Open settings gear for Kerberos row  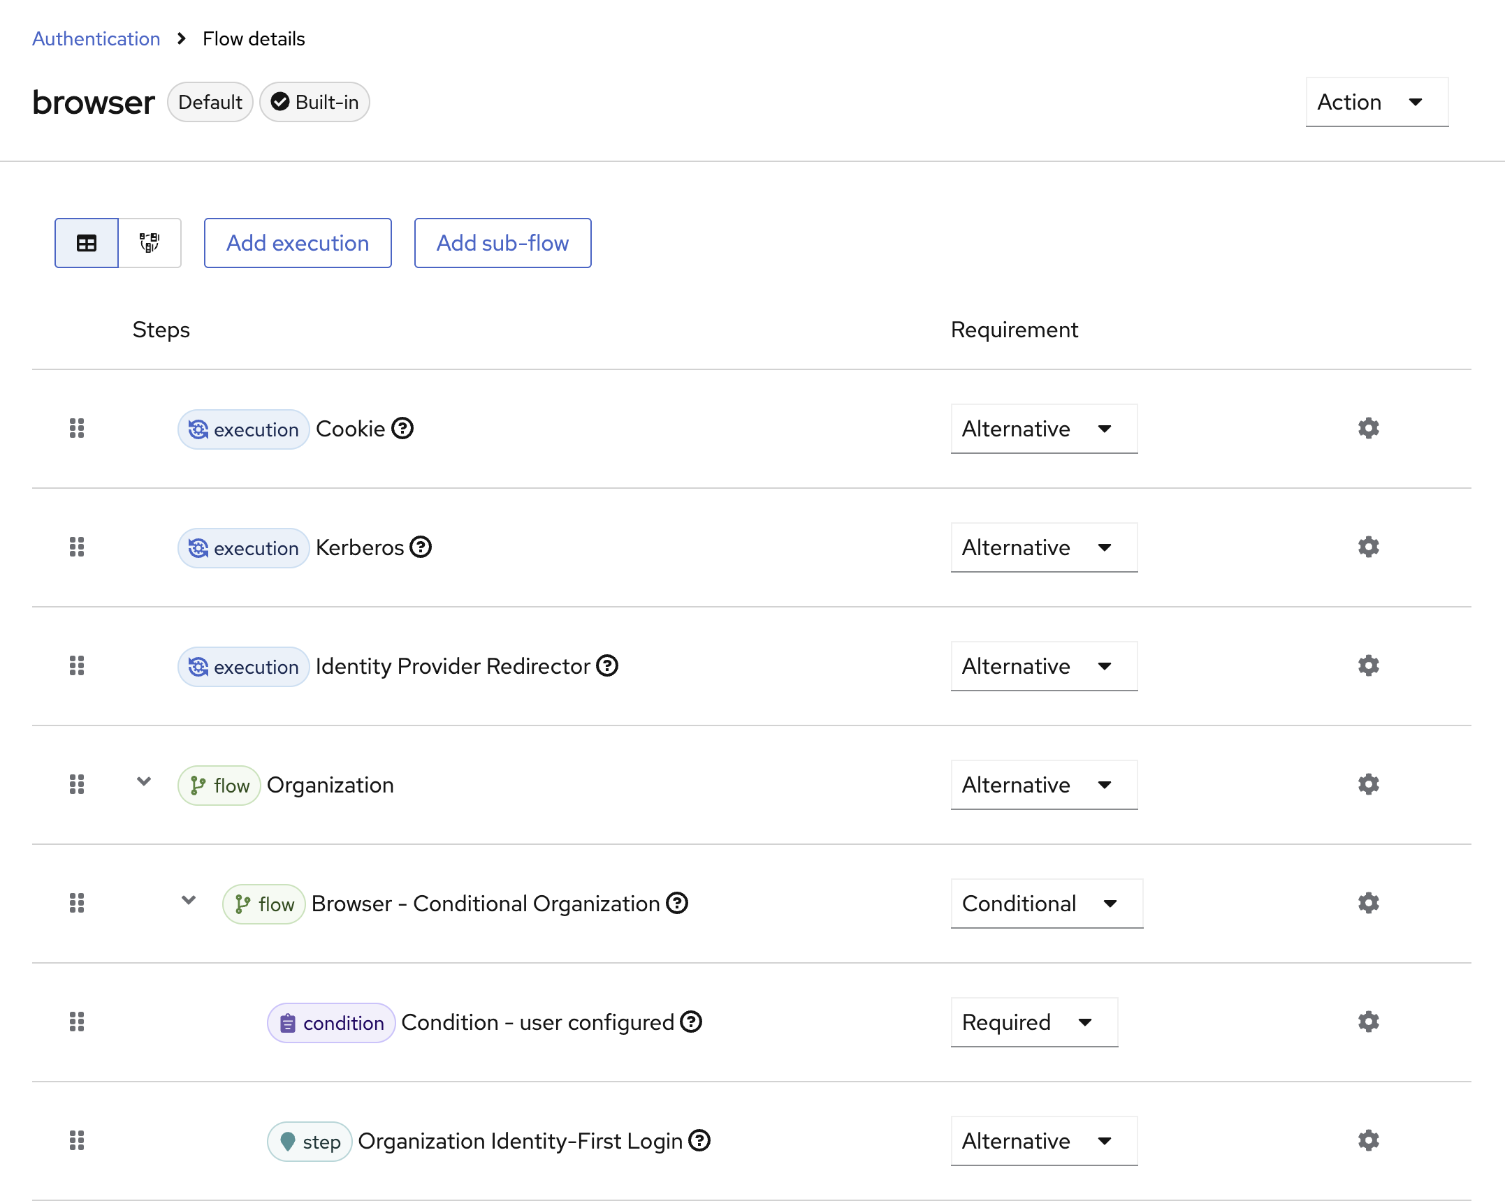click(x=1368, y=547)
